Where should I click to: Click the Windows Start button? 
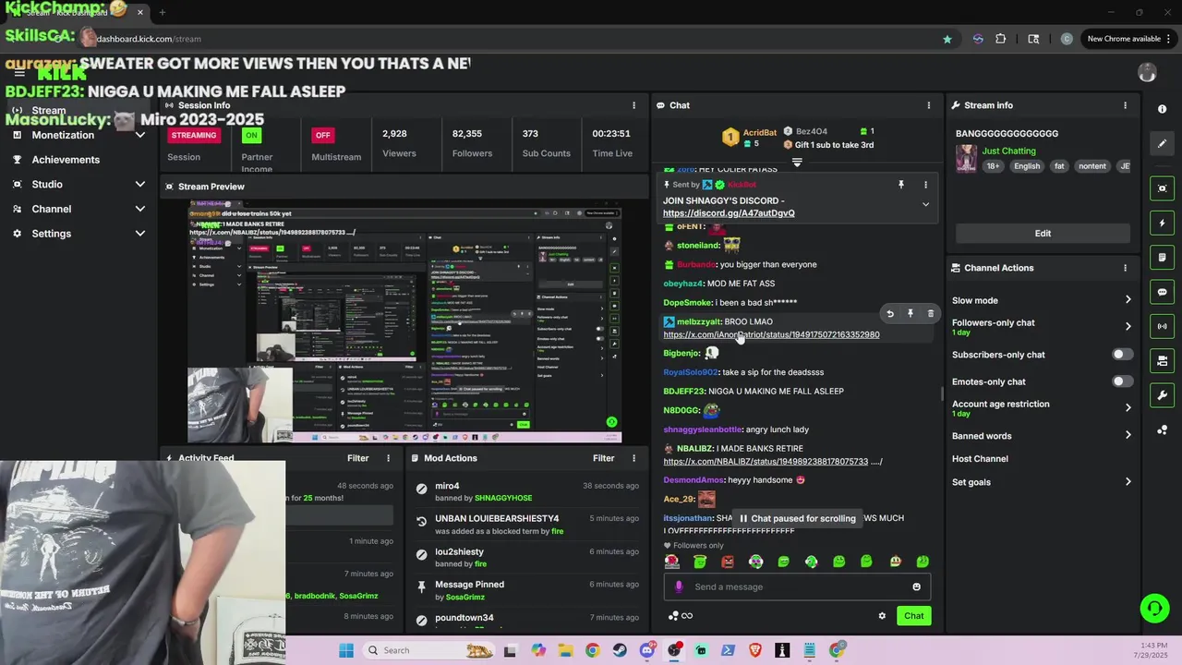(346, 650)
